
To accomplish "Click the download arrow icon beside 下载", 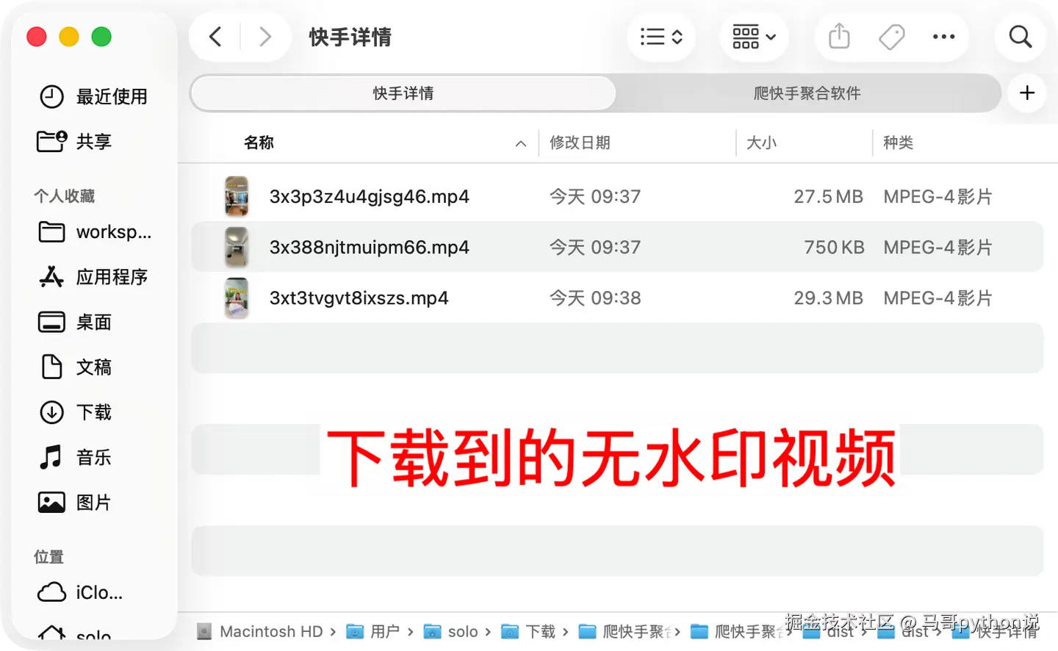I will [x=51, y=412].
